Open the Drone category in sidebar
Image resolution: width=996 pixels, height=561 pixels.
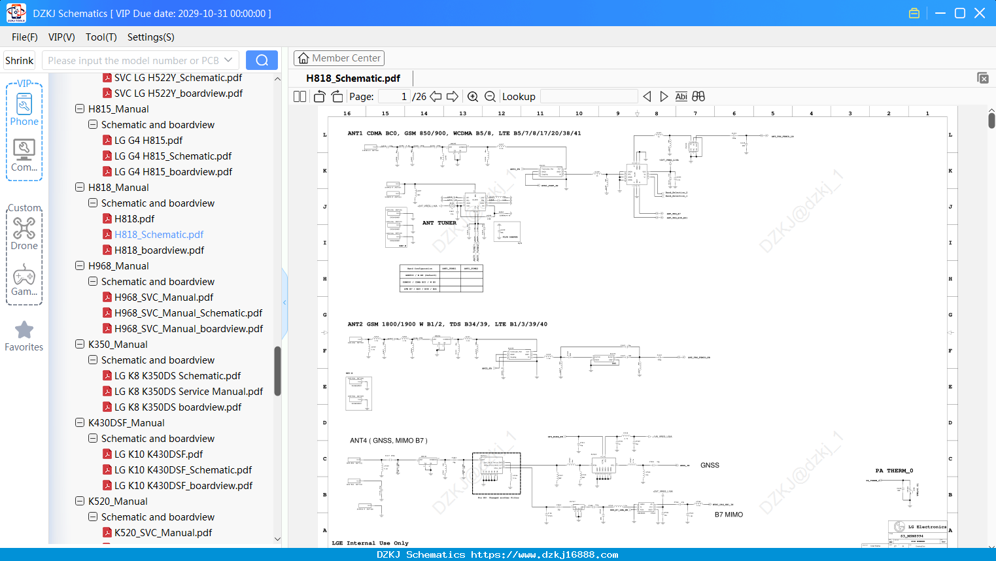24,233
